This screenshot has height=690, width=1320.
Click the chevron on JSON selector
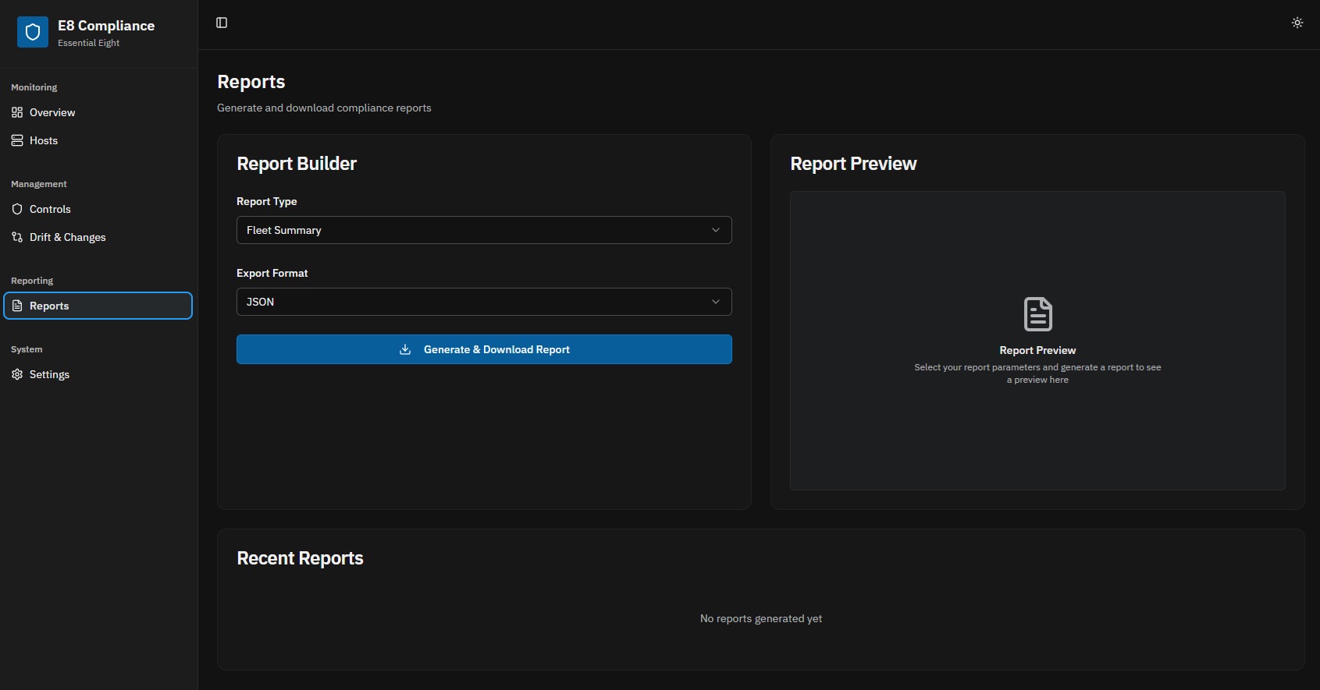point(716,302)
